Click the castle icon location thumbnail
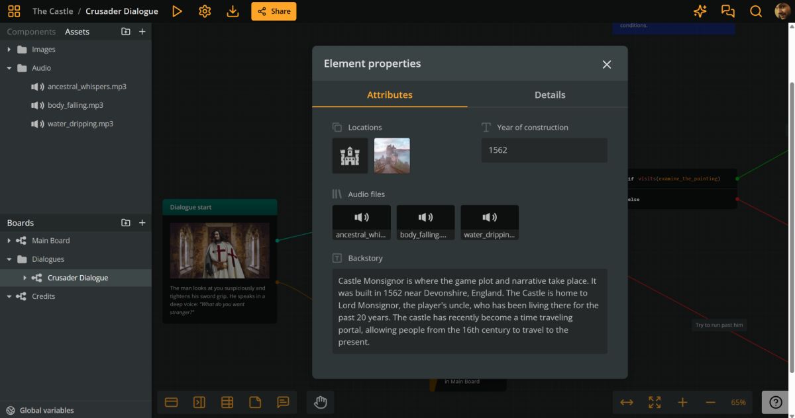Viewport: 795px width, 418px height. pos(350,156)
